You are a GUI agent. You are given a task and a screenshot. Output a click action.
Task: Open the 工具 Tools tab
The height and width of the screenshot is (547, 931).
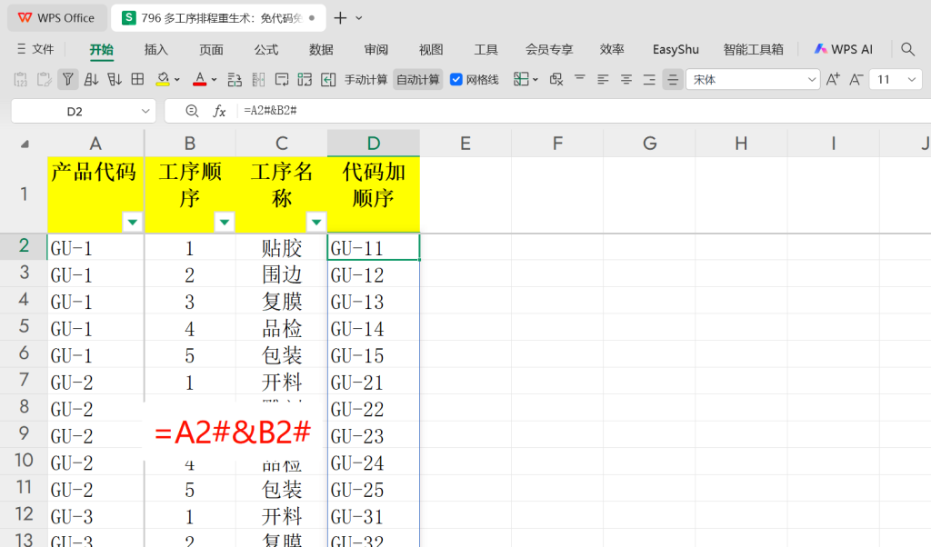[x=486, y=50]
